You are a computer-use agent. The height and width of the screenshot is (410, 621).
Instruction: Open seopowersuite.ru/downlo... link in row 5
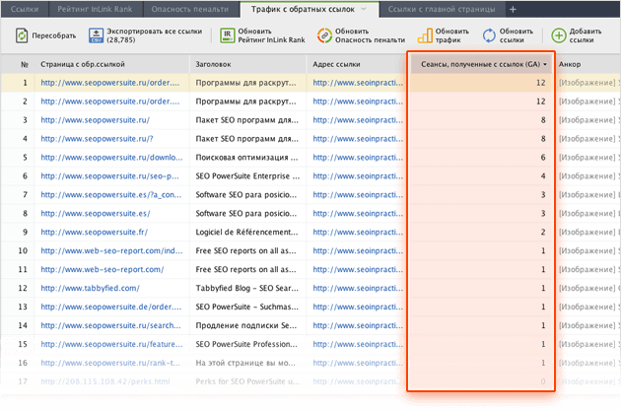point(111,158)
